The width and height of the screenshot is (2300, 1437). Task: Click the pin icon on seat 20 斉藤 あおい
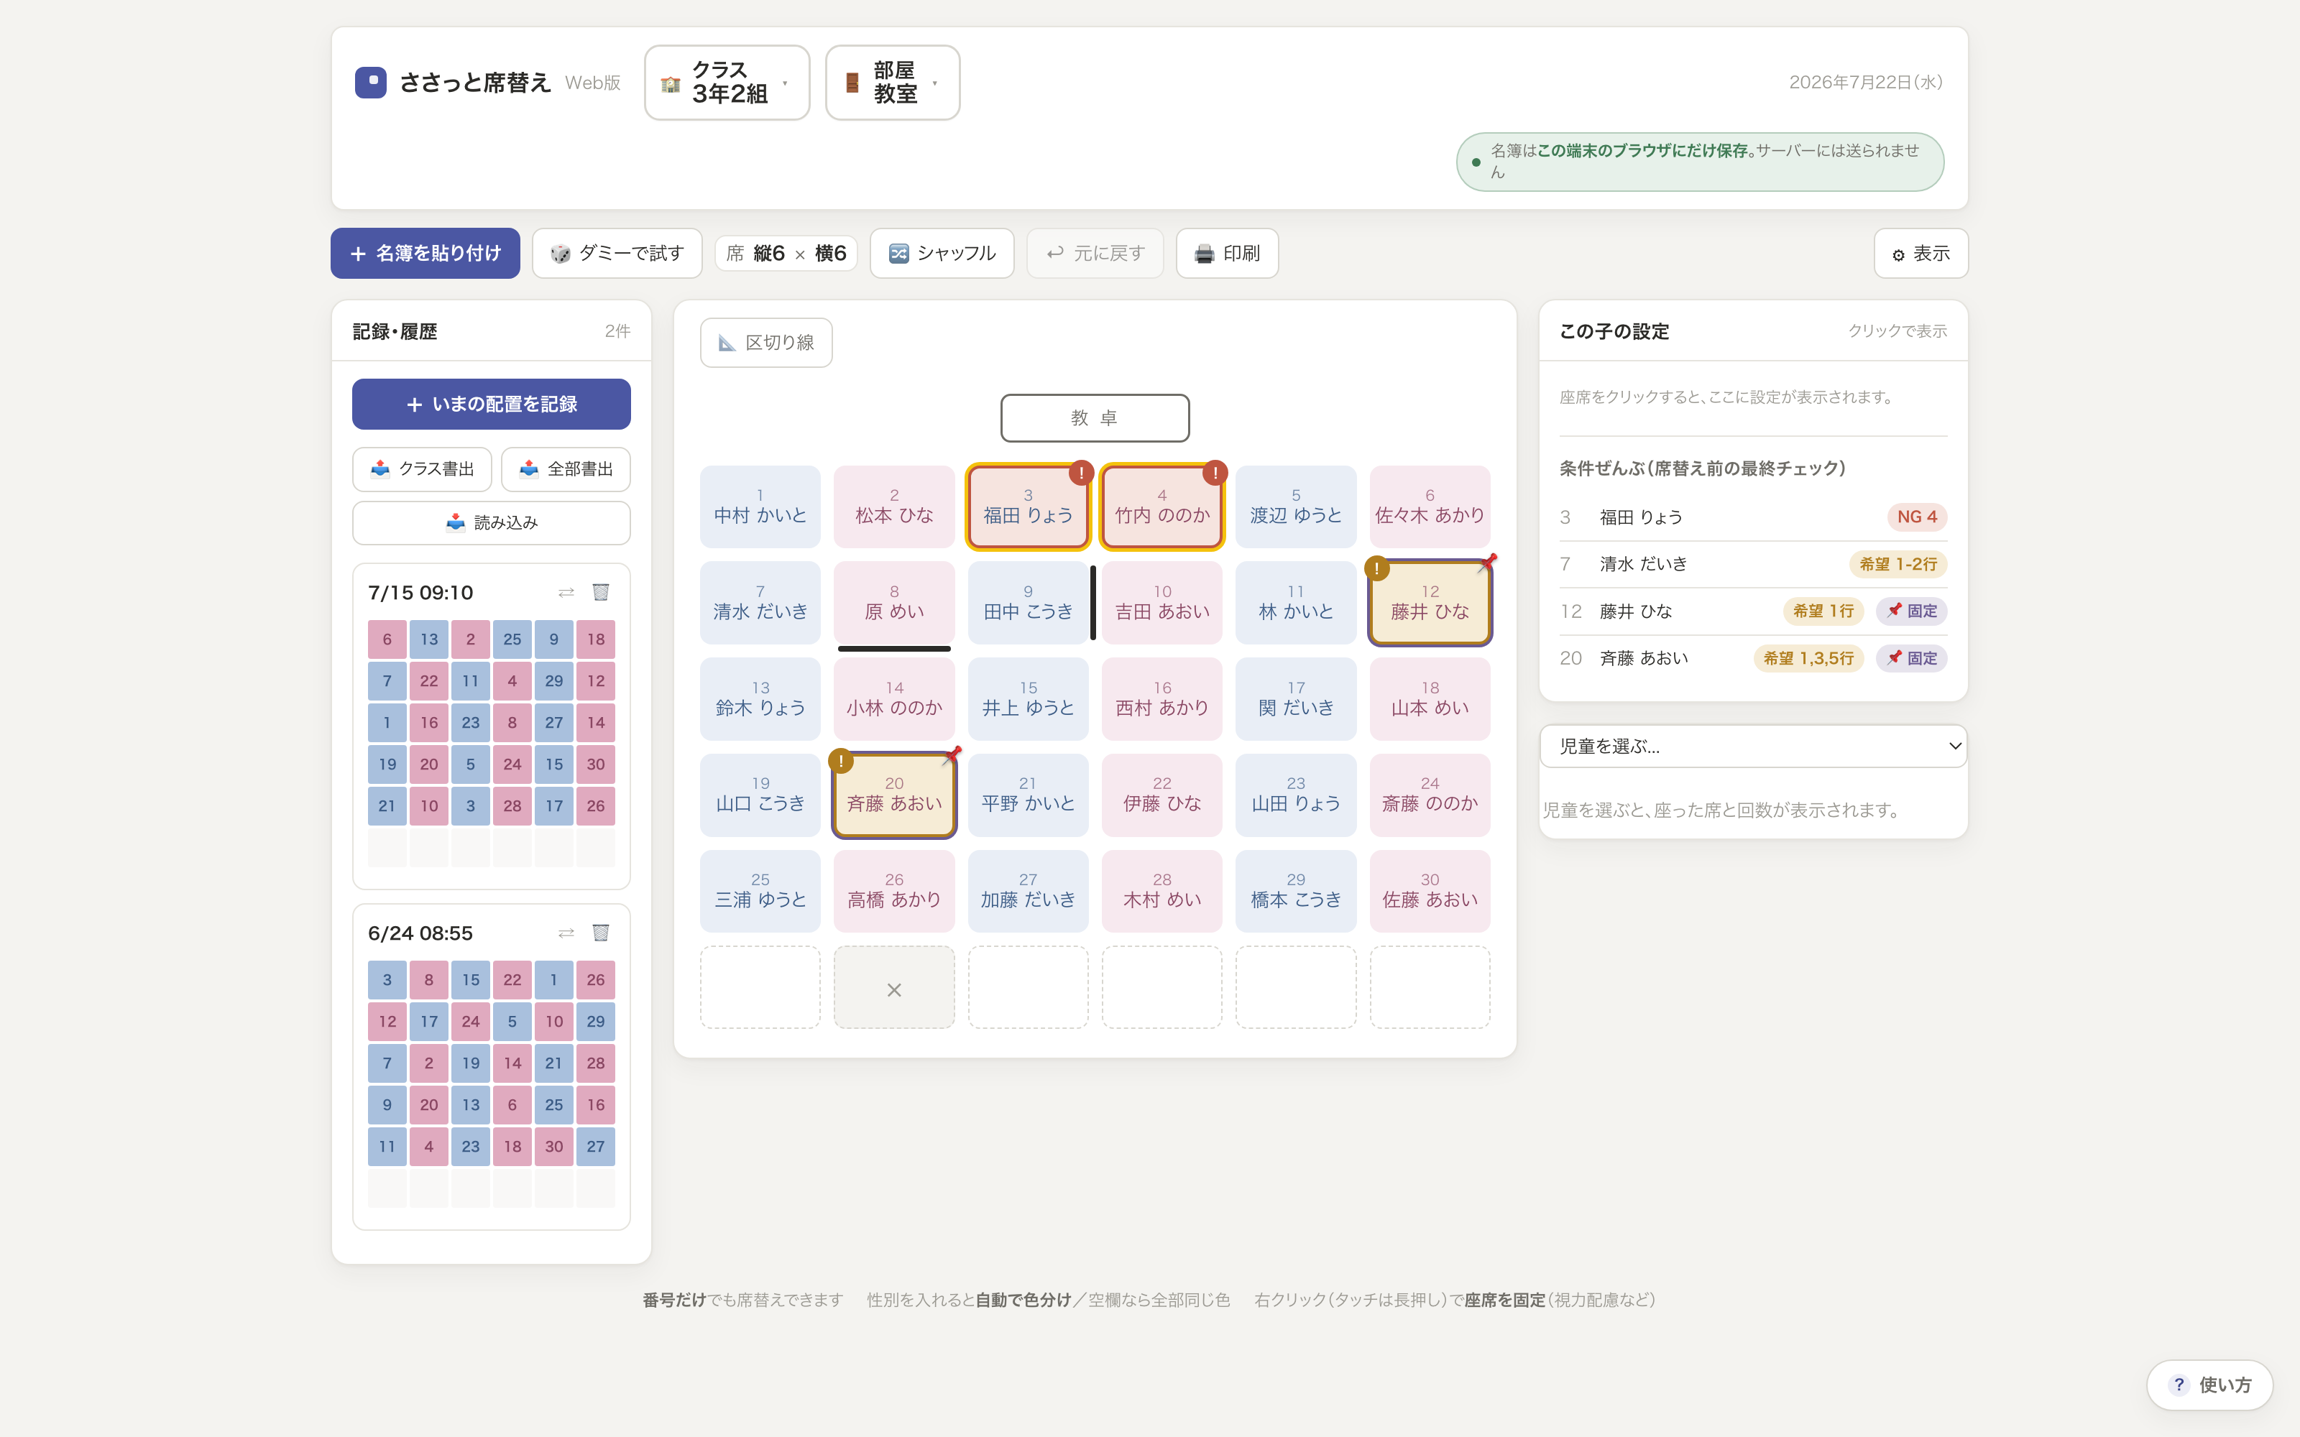click(952, 754)
